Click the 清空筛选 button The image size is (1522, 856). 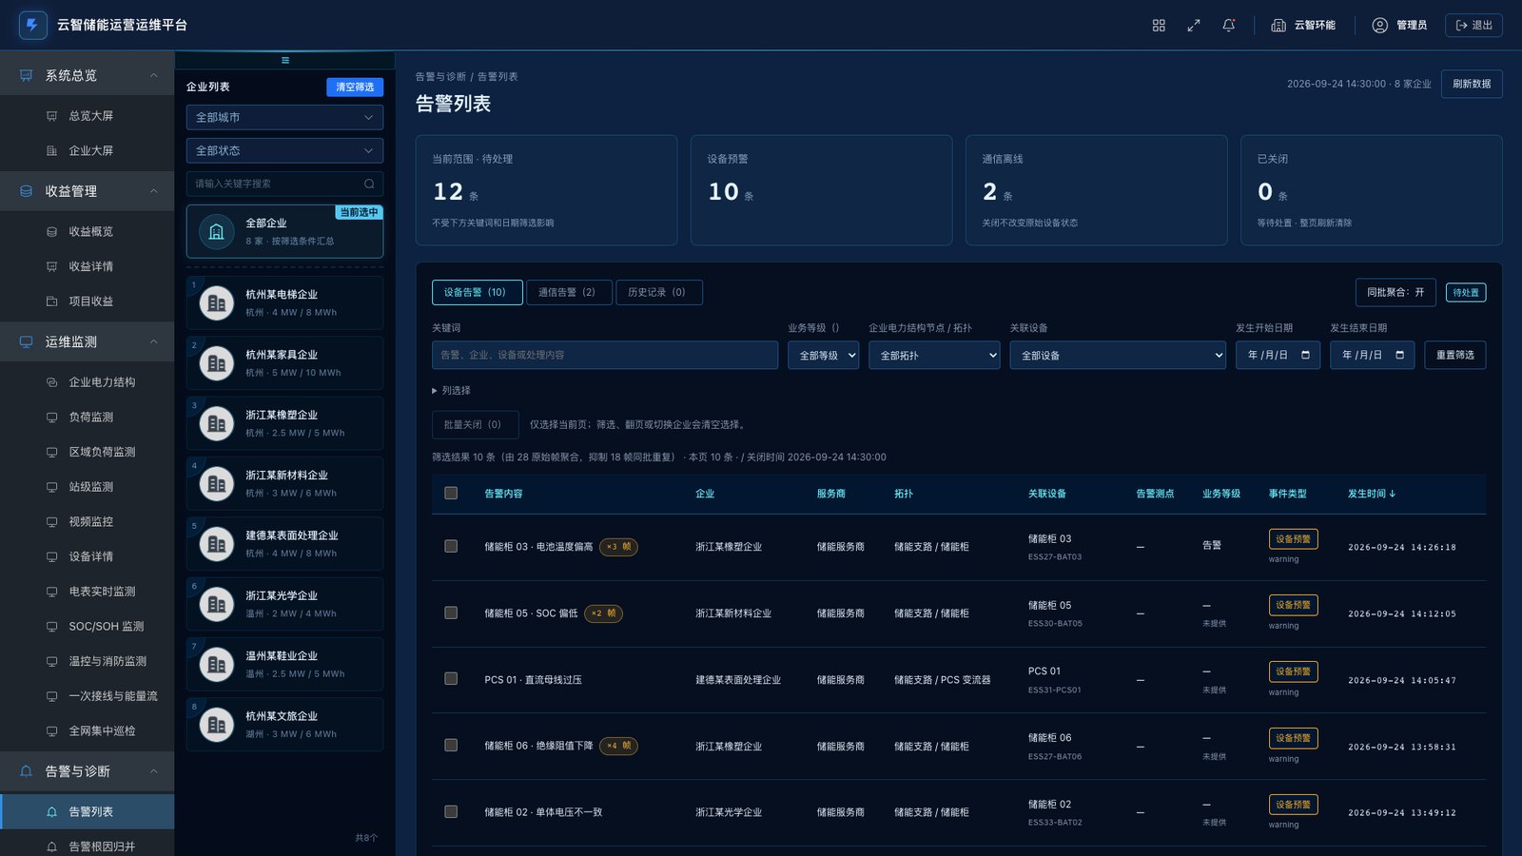pyautogui.click(x=355, y=87)
